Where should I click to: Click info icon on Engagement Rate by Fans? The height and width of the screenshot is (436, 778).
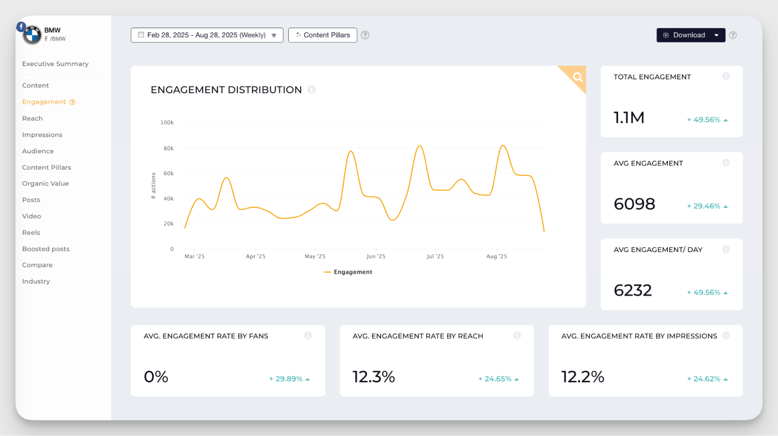click(308, 336)
